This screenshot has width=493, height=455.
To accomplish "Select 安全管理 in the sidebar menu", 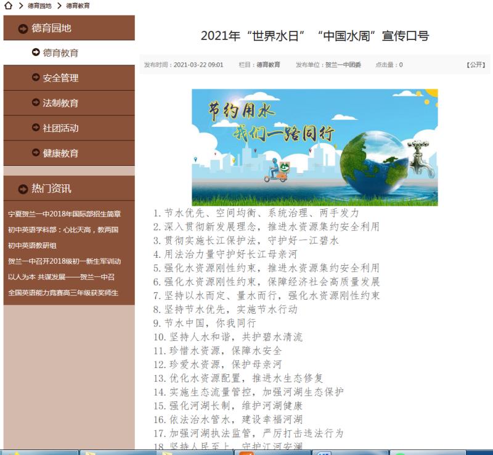I will (x=60, y=78).
